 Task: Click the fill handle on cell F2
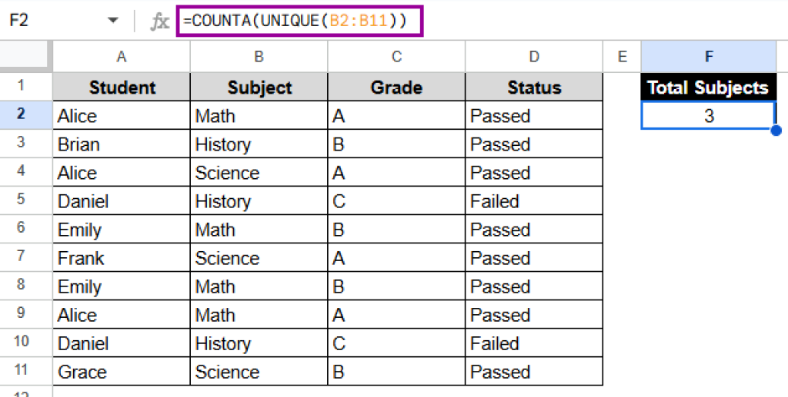(776, 130)
